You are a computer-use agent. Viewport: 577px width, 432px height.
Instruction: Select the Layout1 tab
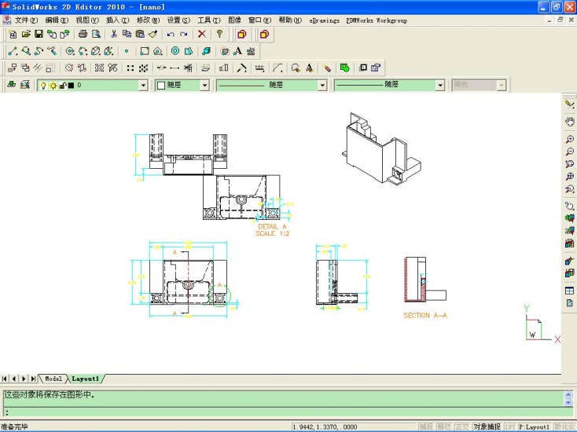[x=86, y=379]
